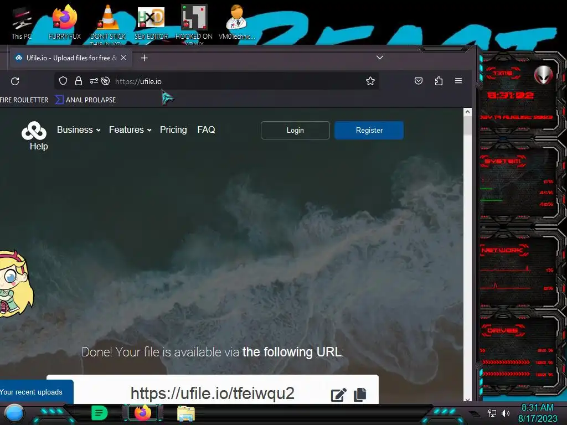Open the volume tray icon

click(x=506, y=413)
